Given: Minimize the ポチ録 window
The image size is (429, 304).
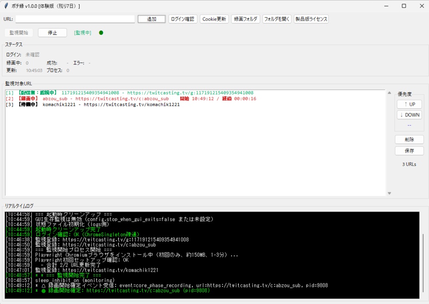Looking at the screenshot, I should coord(386,6).
